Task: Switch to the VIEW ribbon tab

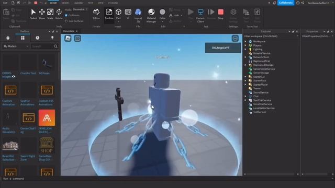Action: pyautogui.click(x=100, y=3)
